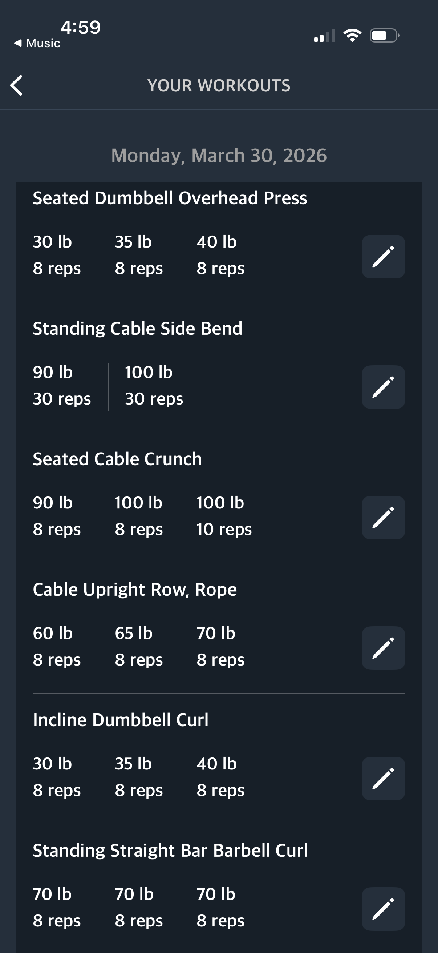Edit Standing Straight Bar Barbell Curl sets
Image resolution: width=438 pixels, height=953 pixels.
383,909
